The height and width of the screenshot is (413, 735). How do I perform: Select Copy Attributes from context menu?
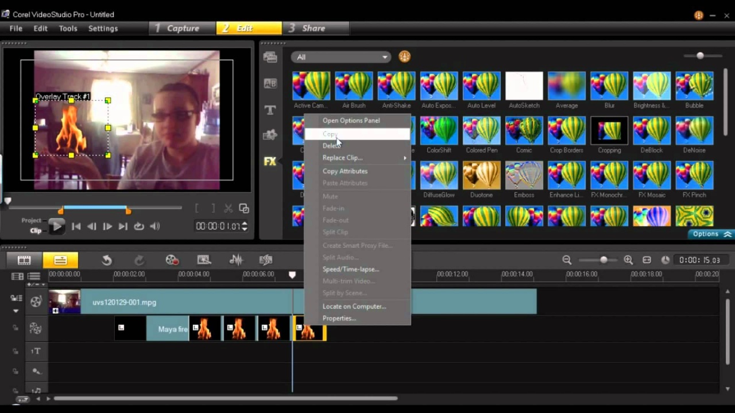coord(345,171)
